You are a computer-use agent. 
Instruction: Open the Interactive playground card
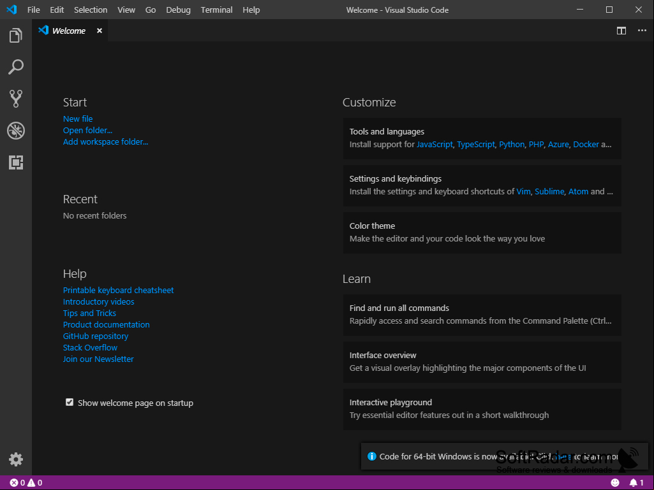(482, 408)
